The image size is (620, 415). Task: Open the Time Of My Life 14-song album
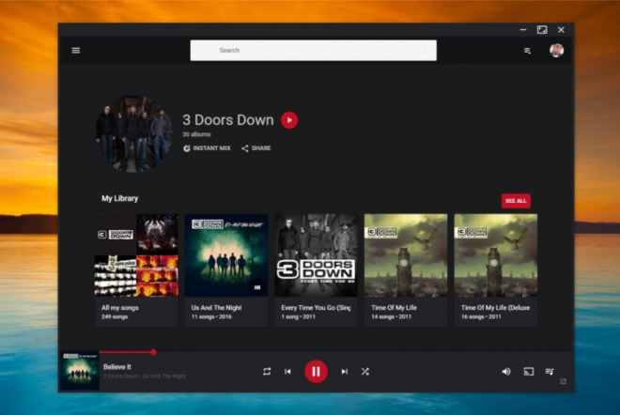tap(406, 270)
